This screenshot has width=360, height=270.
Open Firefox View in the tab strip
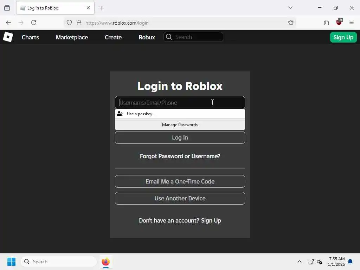tap(7, 8)
